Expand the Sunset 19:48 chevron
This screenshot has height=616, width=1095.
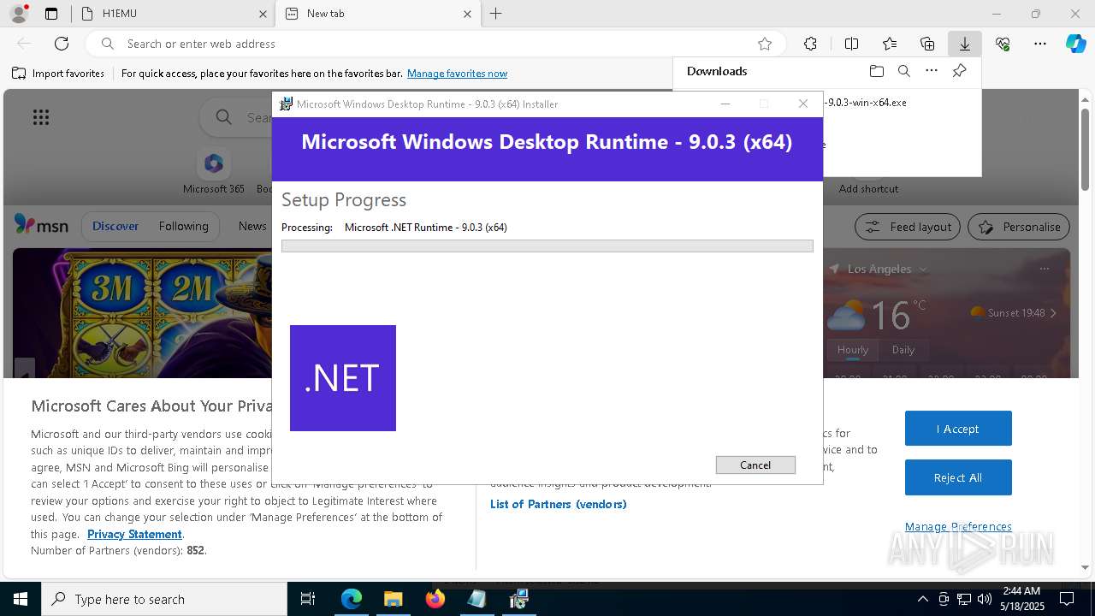coord(1053,313)
